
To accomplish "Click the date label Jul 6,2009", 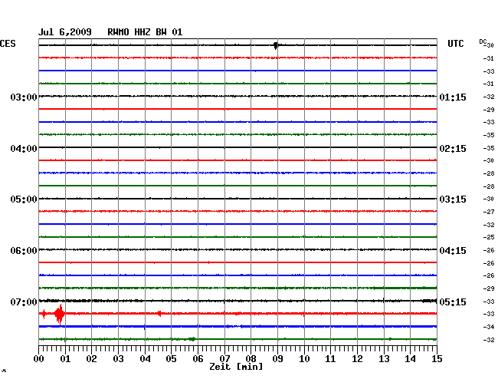I will coord(65,32).
